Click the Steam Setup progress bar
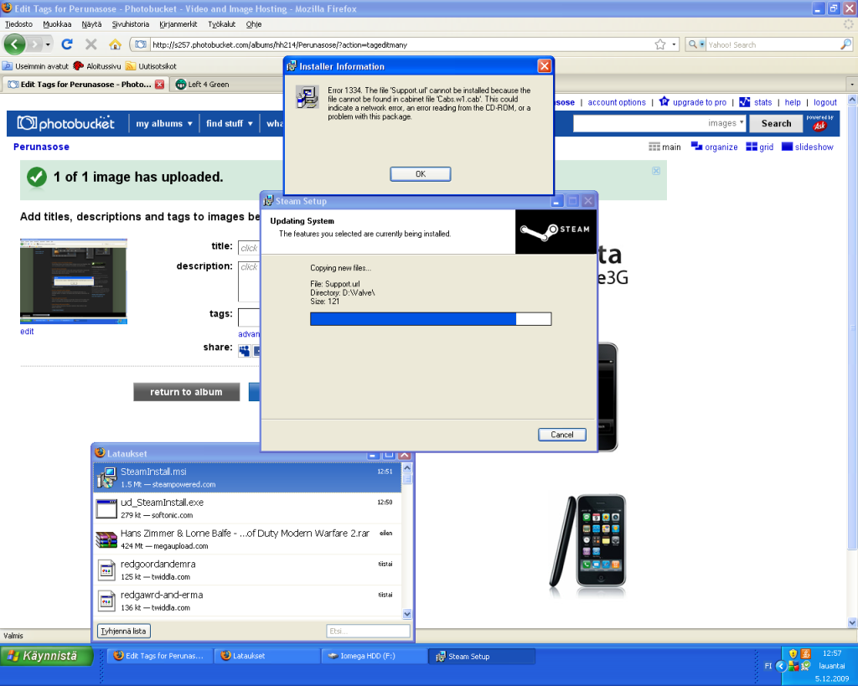 [x=431, y=319]
